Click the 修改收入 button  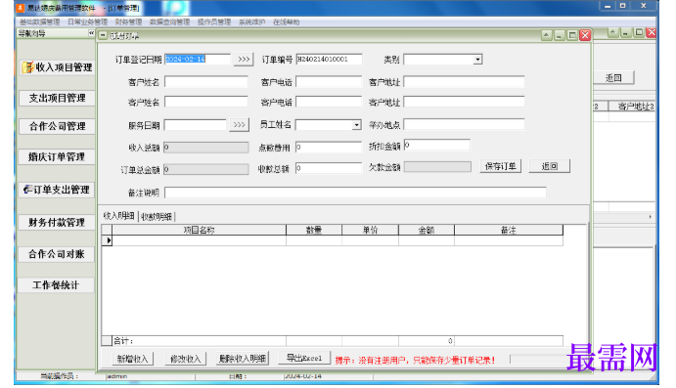pos(186,359)
